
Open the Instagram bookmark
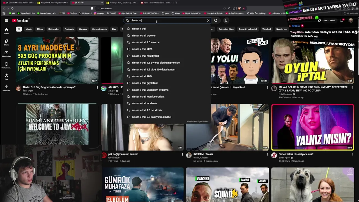pos(99,13)
